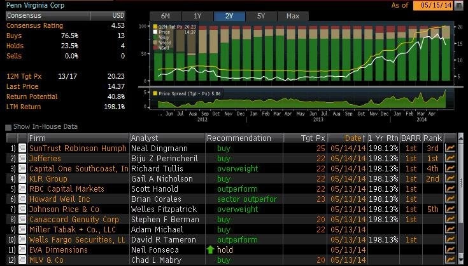The width and height of the screenshot is (468, 266).
Task: Sort table by Firm column header
Action: pyautogui.click(x=78, y=138)
